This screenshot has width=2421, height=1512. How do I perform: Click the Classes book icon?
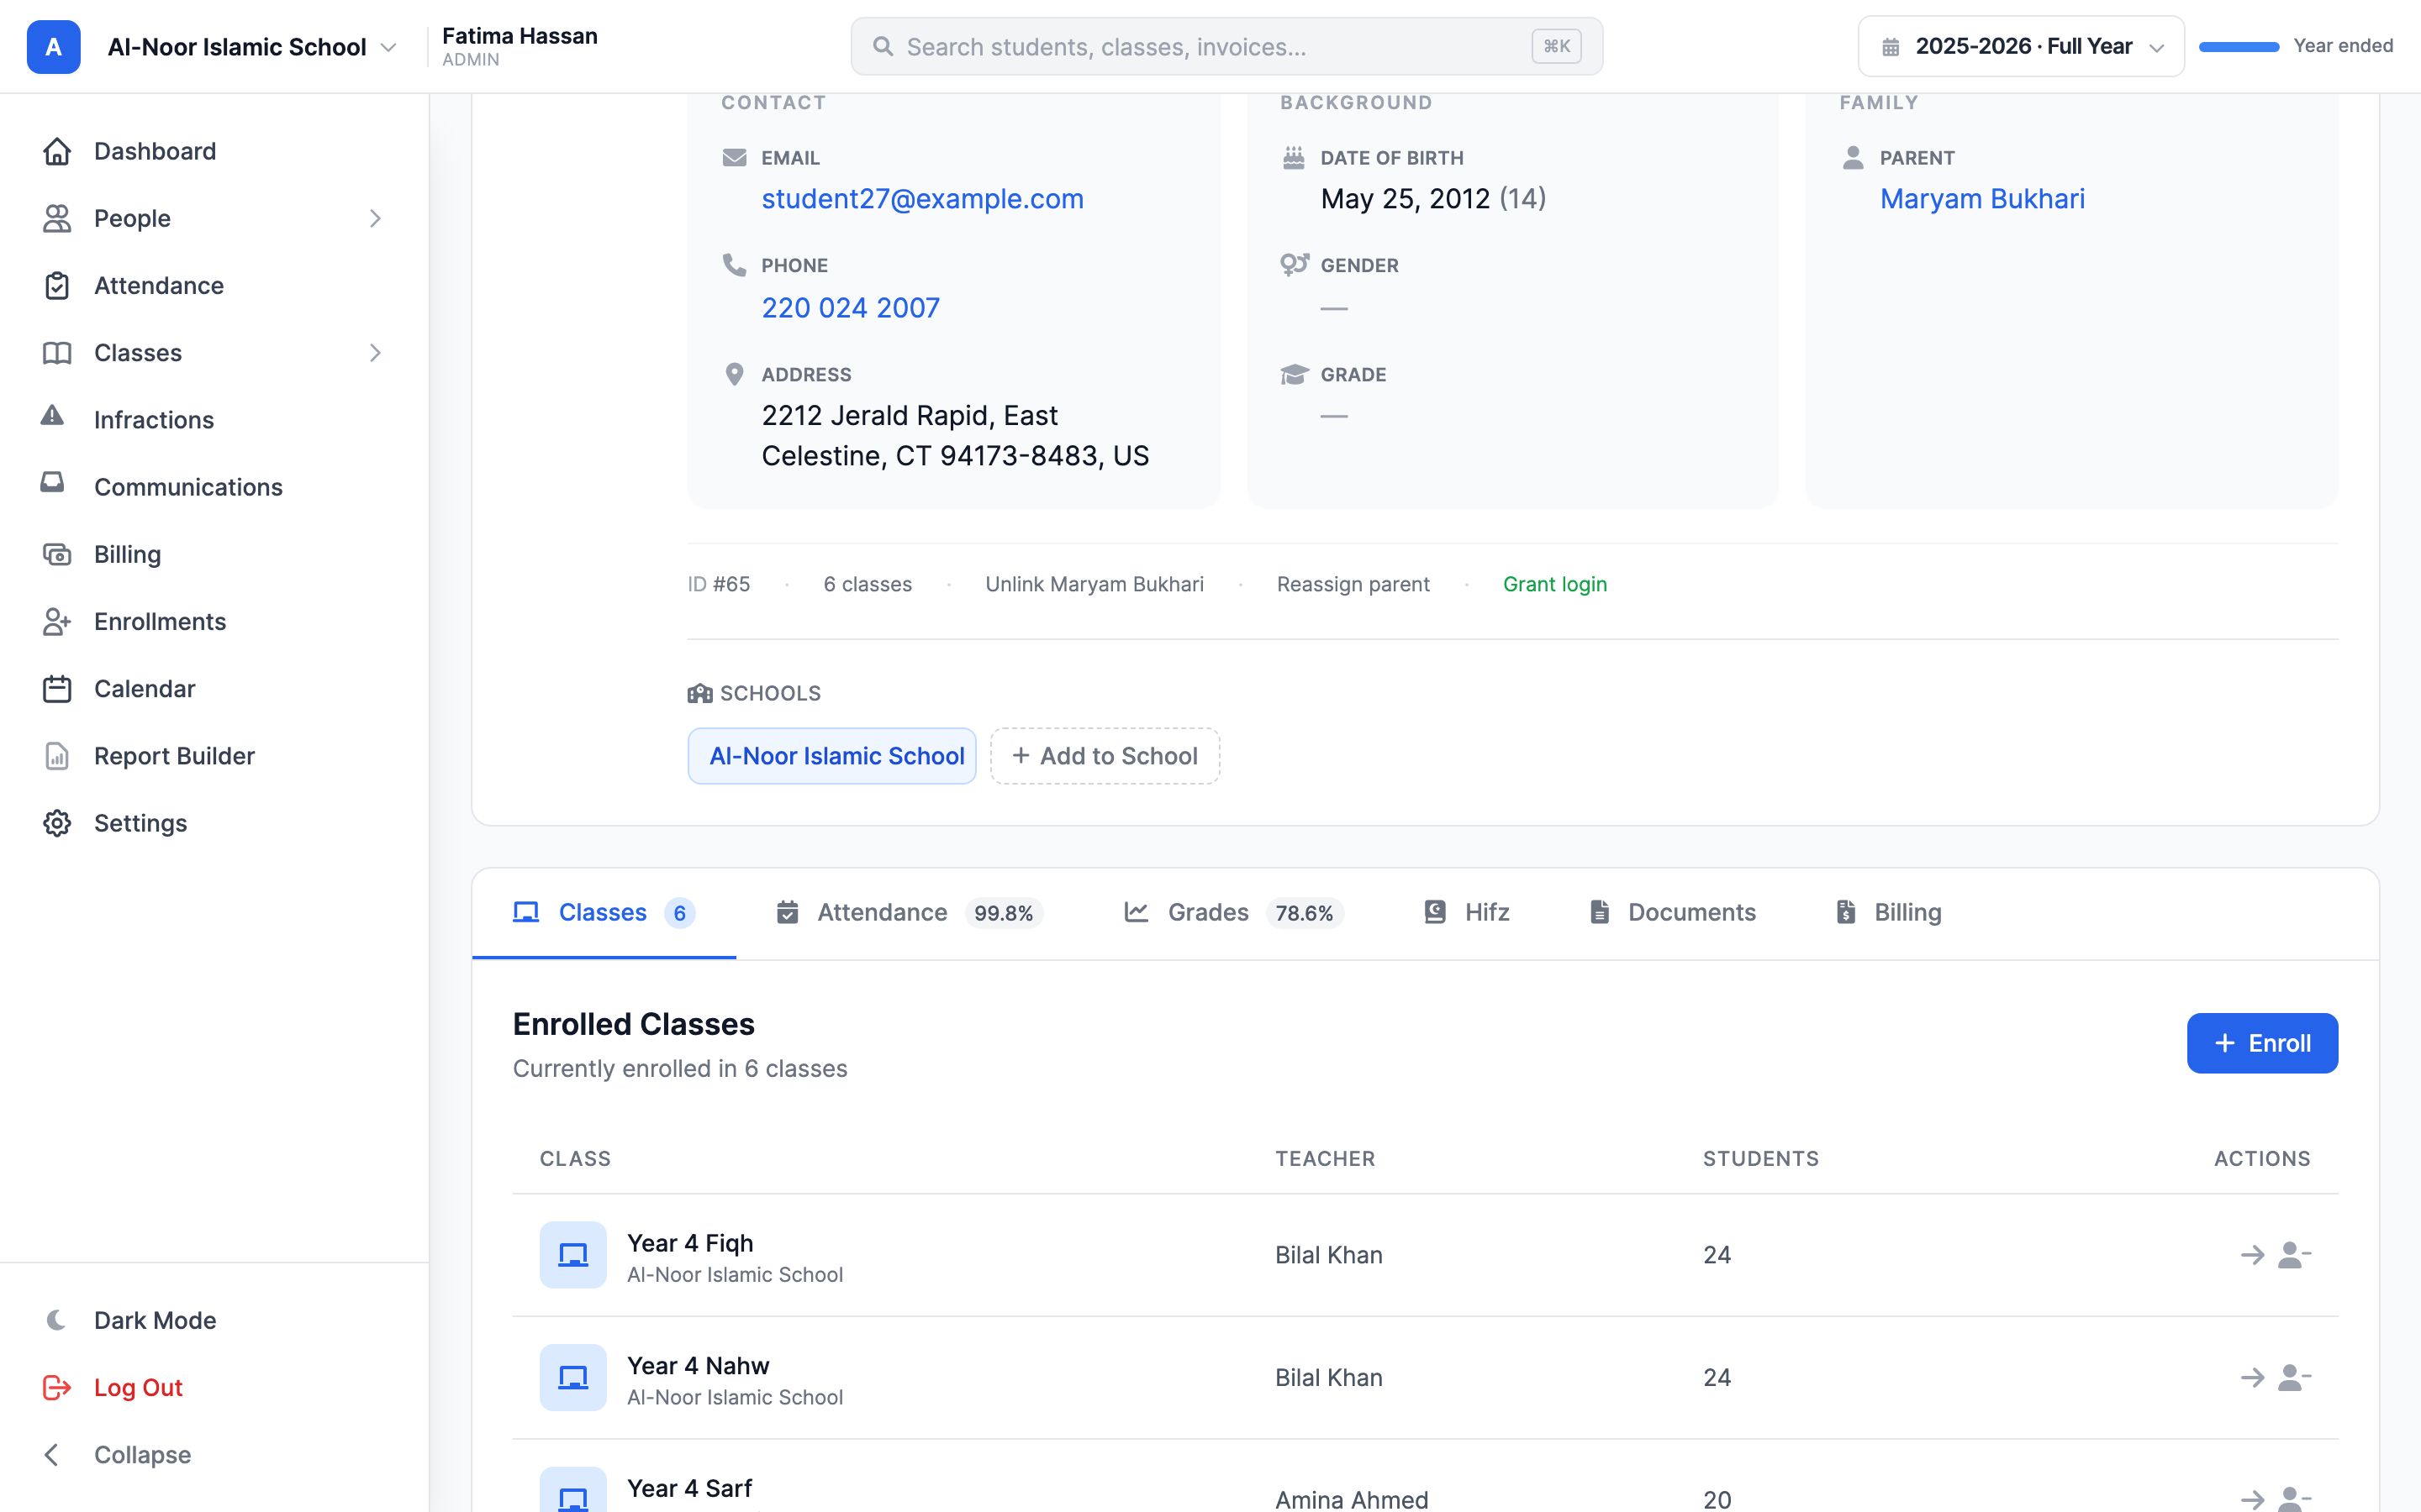click(x=57, y=353)
